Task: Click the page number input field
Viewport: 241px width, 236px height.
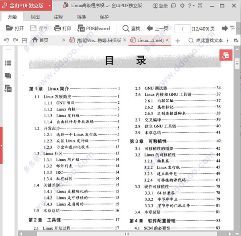Action: [183, 29]
